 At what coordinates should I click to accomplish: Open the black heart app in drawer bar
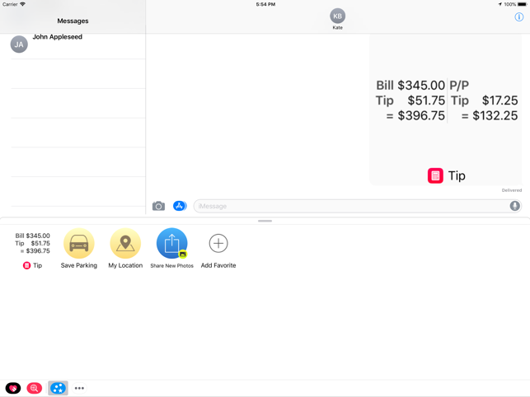click(13, 388)
